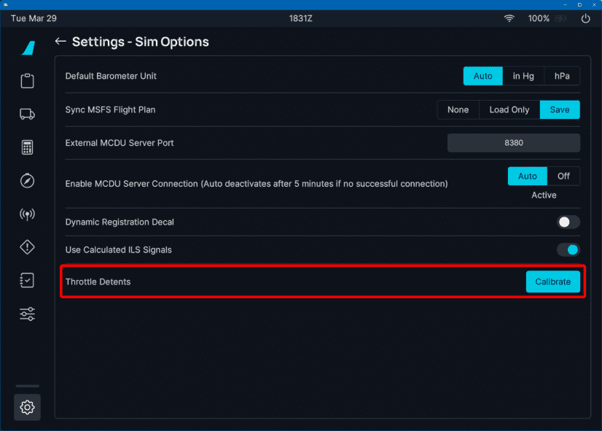Select hPa barometer unit

point(562,76)
